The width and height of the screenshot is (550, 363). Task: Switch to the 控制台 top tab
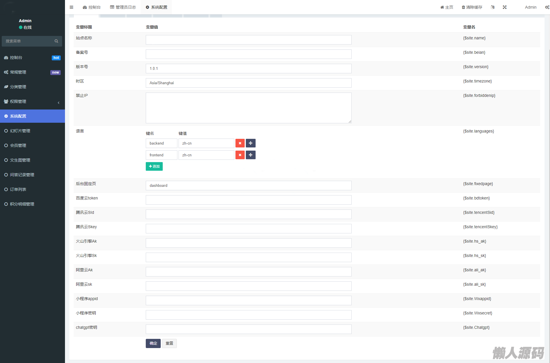click(x=92, y=7)
